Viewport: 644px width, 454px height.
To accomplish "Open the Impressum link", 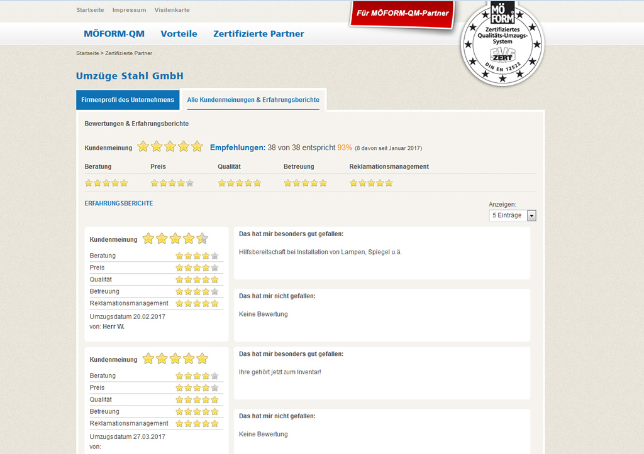I will 129,10.
